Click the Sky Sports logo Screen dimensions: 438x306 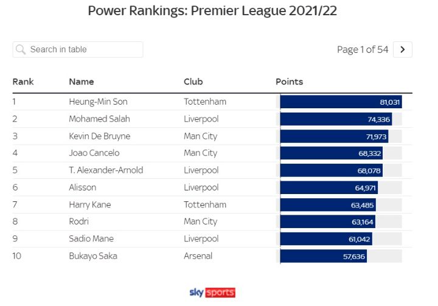tap(212, 292)
